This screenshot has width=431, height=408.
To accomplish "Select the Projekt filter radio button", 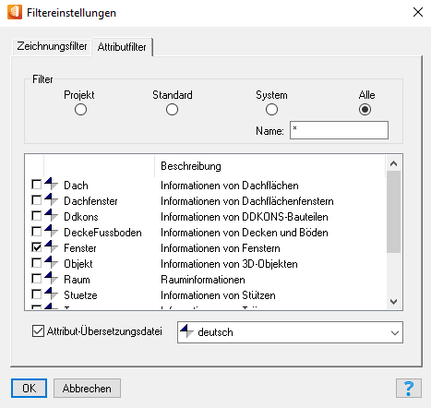I will [80, 110].
